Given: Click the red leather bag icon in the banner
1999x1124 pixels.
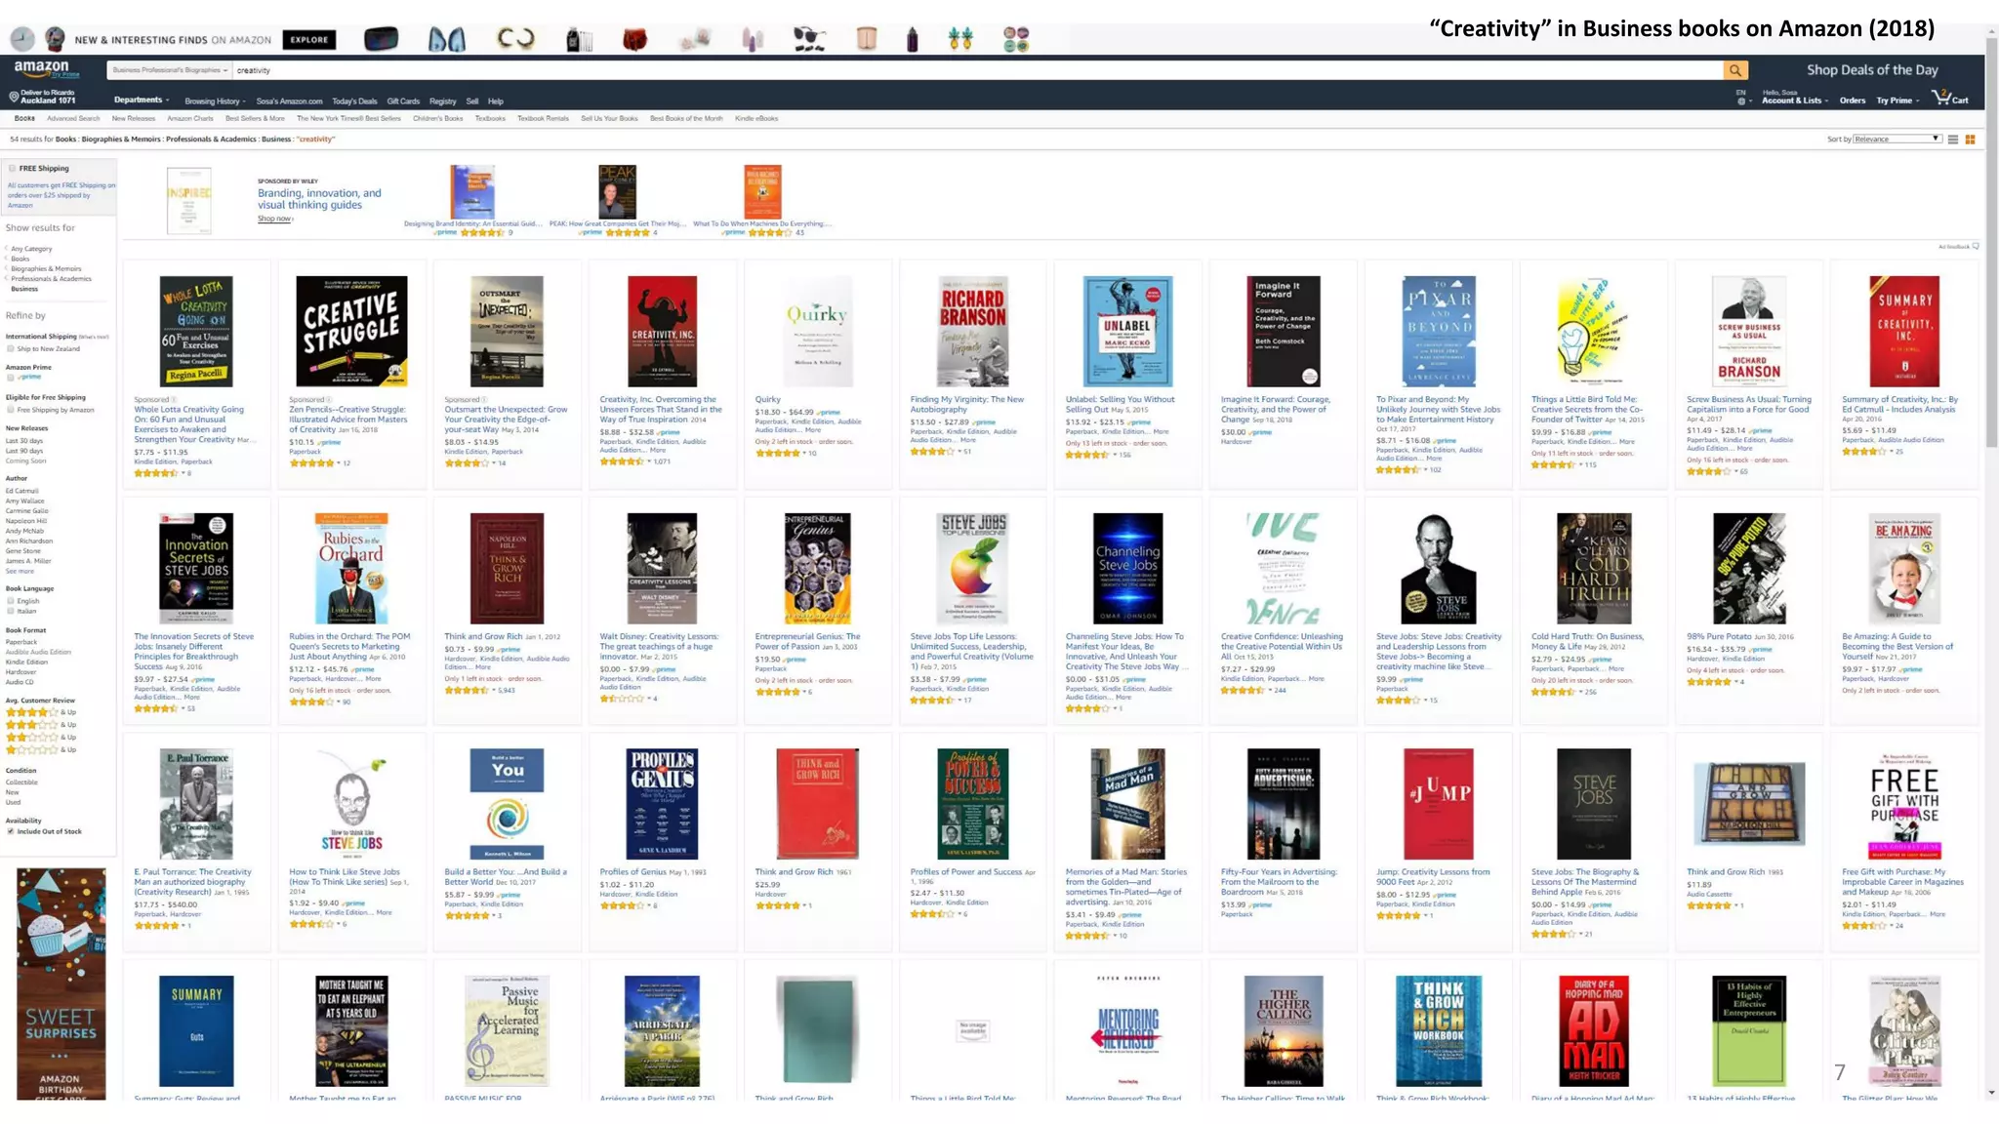Looking at the screenshot, I should click(x=635, y=40).
